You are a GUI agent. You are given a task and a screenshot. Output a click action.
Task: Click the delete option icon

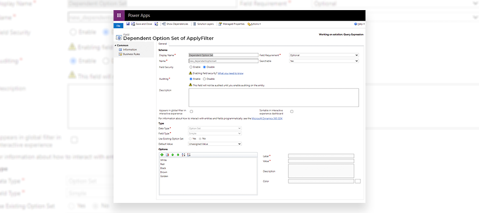click(167, 155)
